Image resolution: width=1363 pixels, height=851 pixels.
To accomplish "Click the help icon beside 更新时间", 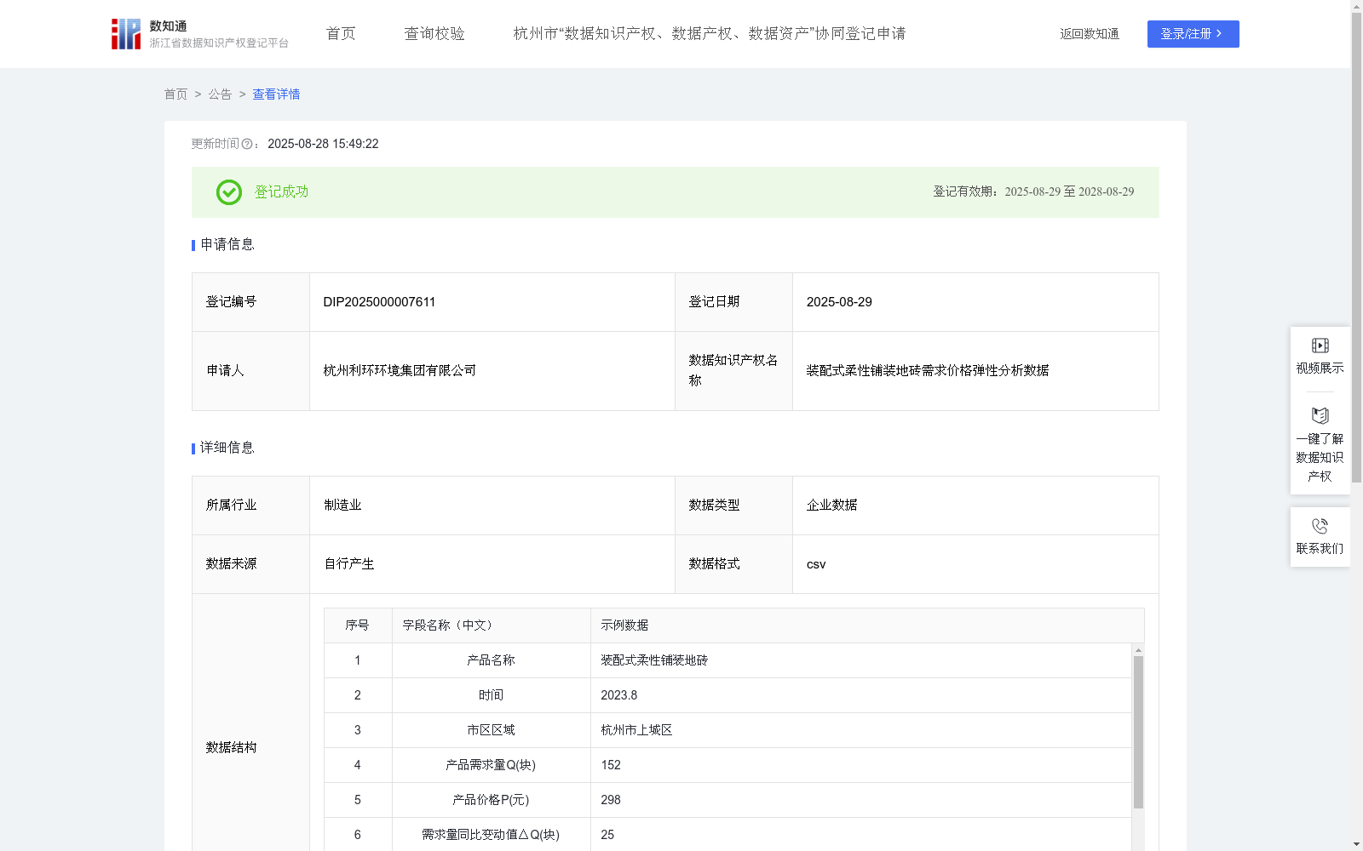I will click(247, 144).
